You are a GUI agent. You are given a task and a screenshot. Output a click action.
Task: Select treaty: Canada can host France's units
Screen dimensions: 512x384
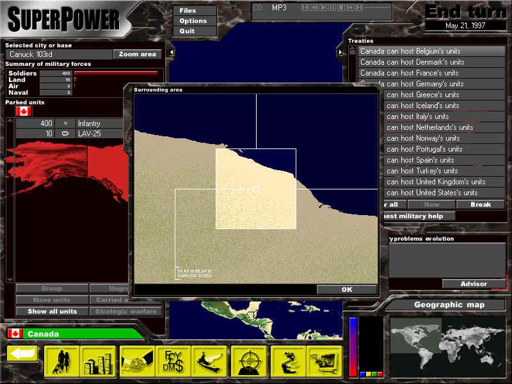(x=431, y=73)
